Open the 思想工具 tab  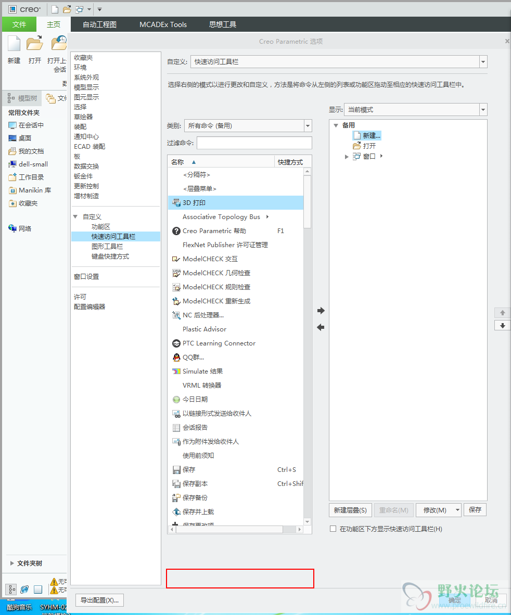(223, 24)
